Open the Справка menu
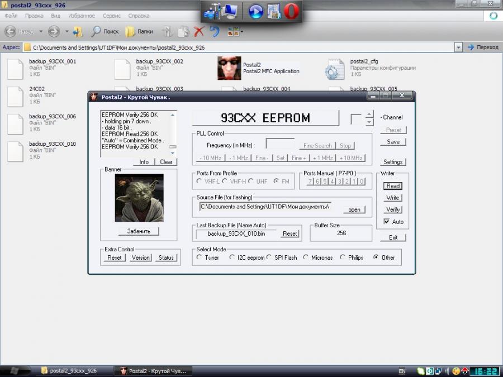Screen dimensions: 503x377 (x=139, y=16)
